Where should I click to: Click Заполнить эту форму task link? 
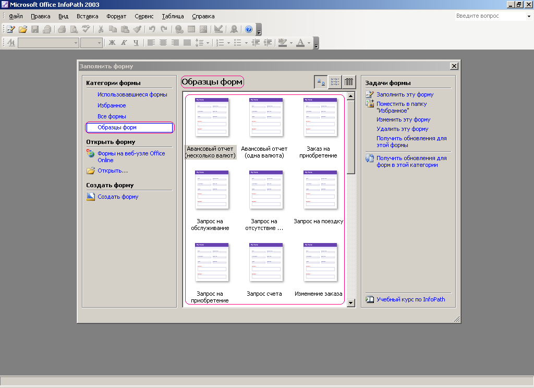(x=405, y=95)
